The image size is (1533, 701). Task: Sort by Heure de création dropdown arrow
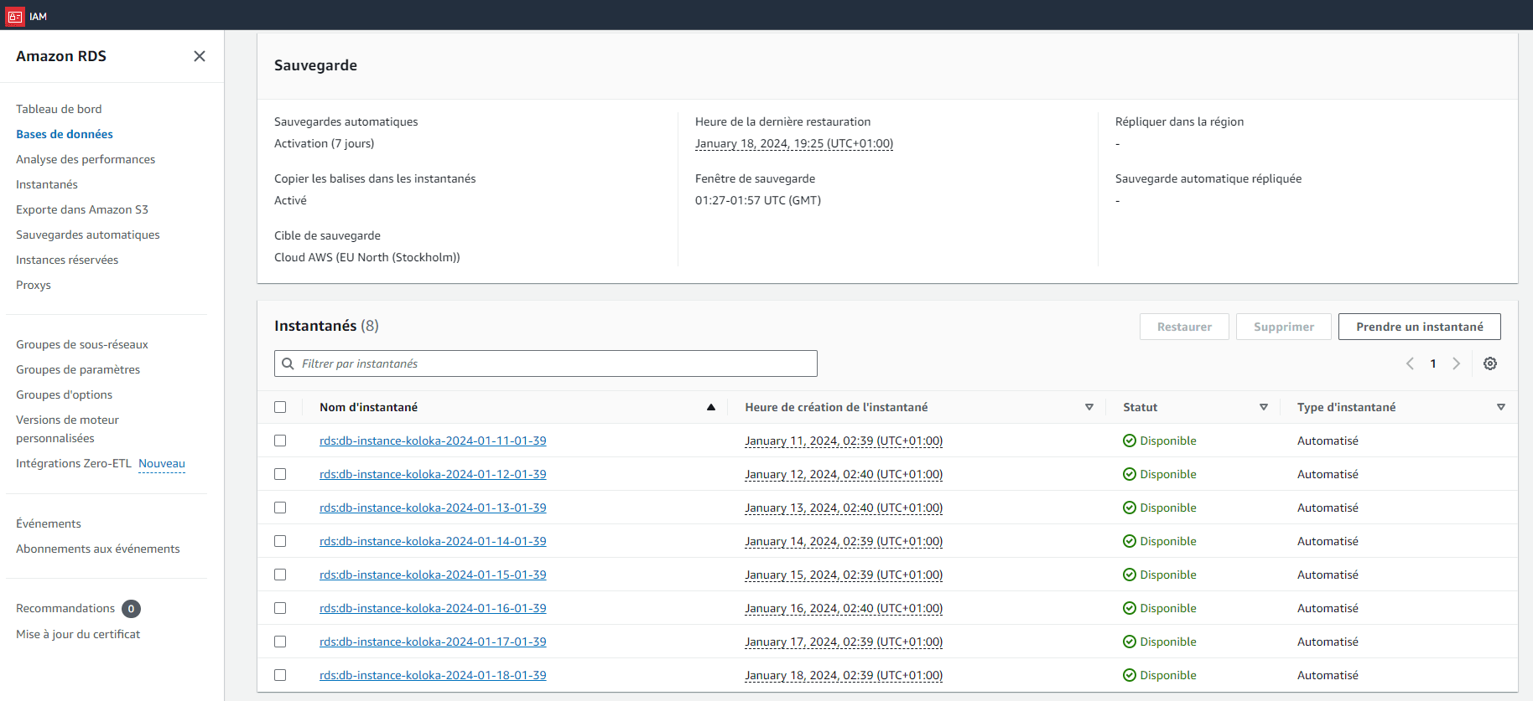click(x=1089, y=407)
